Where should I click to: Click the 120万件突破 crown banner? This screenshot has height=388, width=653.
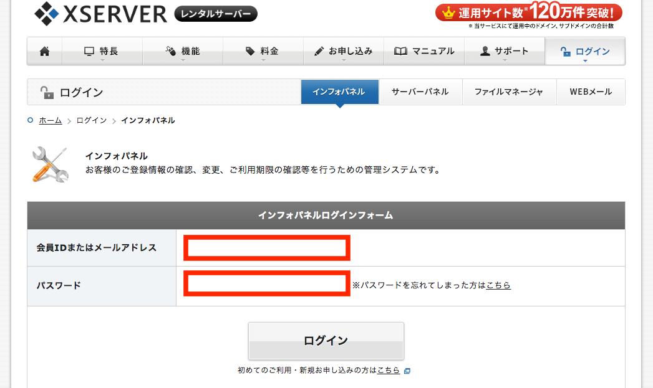[528, 12]
